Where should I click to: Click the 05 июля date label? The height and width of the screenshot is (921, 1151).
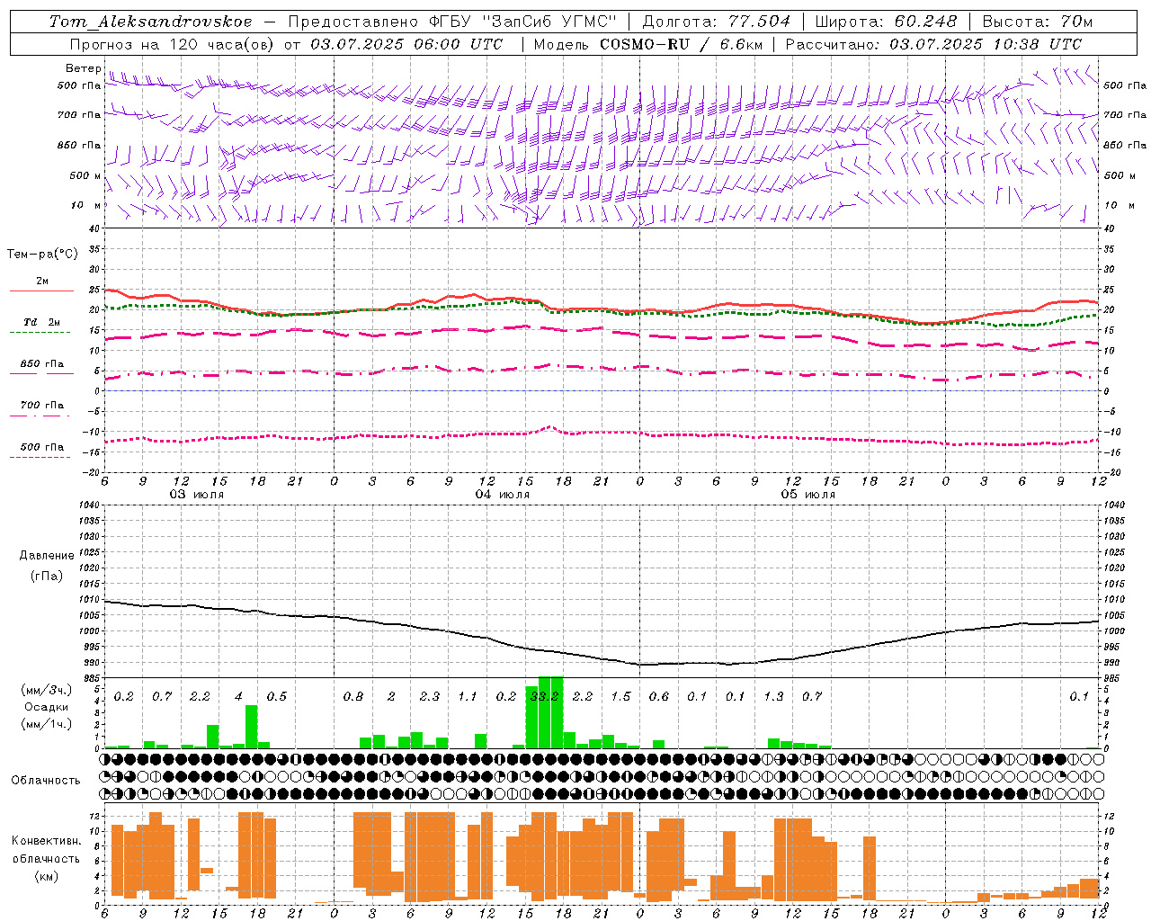[807, 495]
